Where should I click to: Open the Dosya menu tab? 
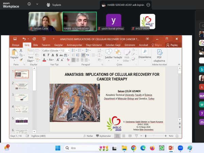click(16, 45)
